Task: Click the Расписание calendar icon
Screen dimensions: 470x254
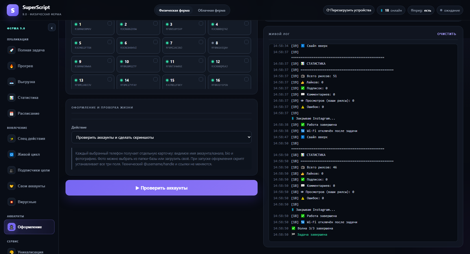Action: [x=12, y=113]
